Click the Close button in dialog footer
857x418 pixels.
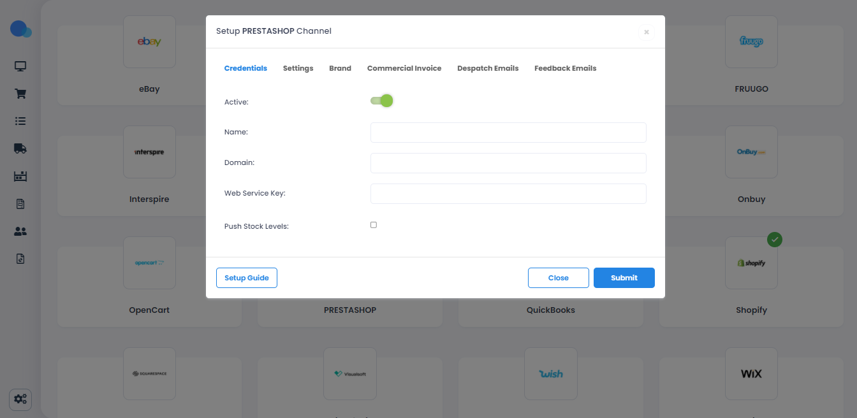[x=559, y=278]
